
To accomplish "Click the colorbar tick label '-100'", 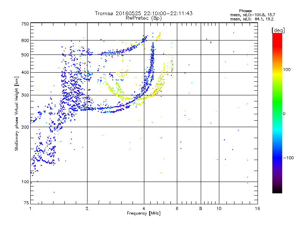I will point(288,158).
